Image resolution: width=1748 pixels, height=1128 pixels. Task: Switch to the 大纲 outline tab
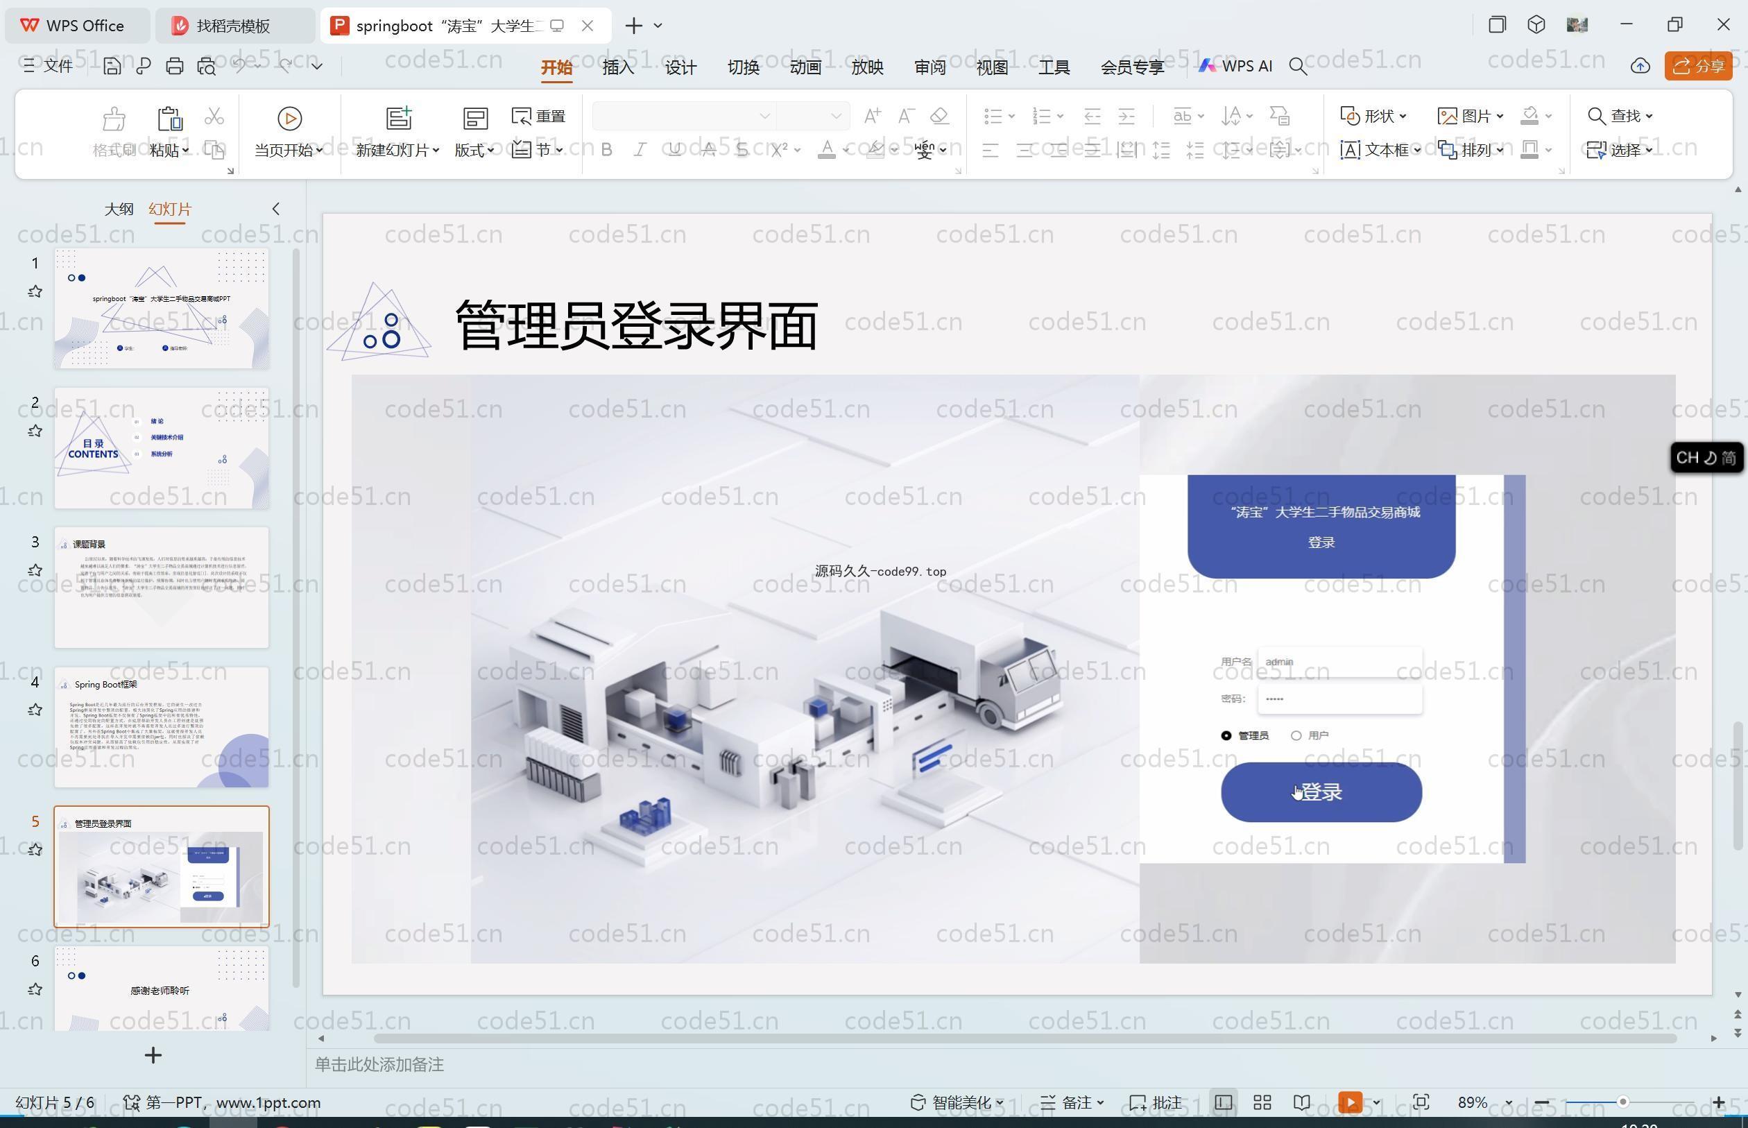119,210
